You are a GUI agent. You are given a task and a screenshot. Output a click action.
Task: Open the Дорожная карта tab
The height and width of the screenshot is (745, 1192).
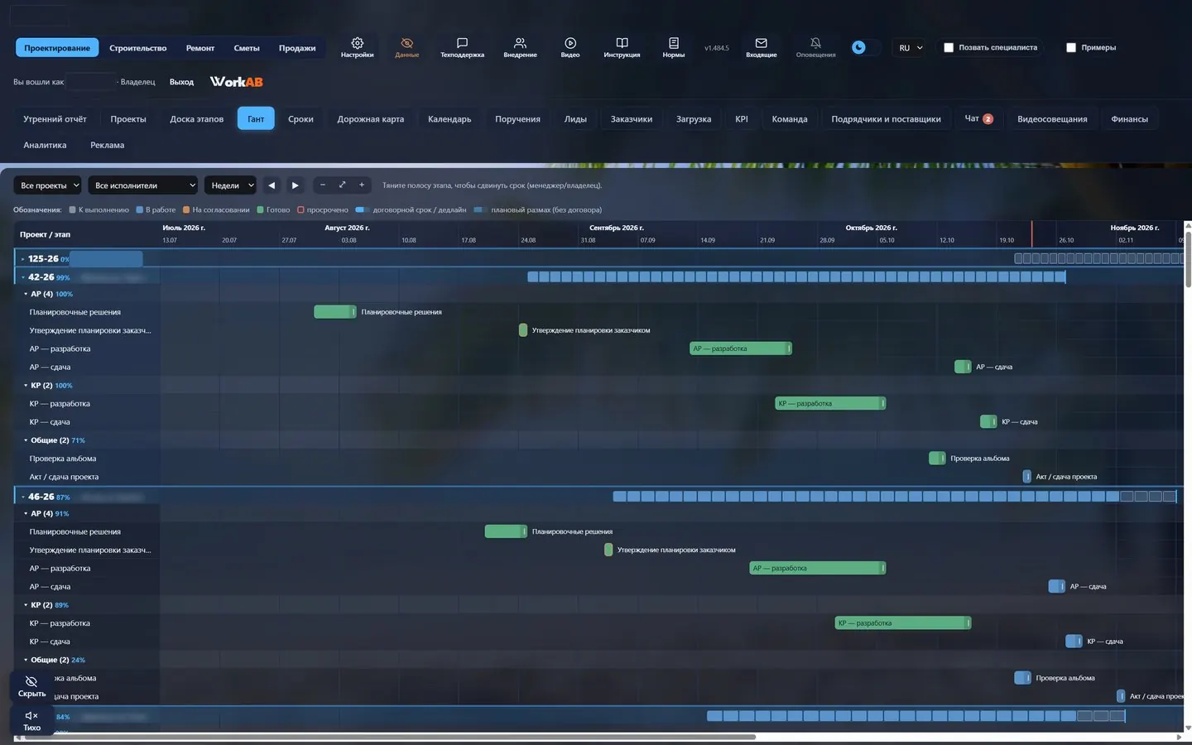(x=370, y=119)
